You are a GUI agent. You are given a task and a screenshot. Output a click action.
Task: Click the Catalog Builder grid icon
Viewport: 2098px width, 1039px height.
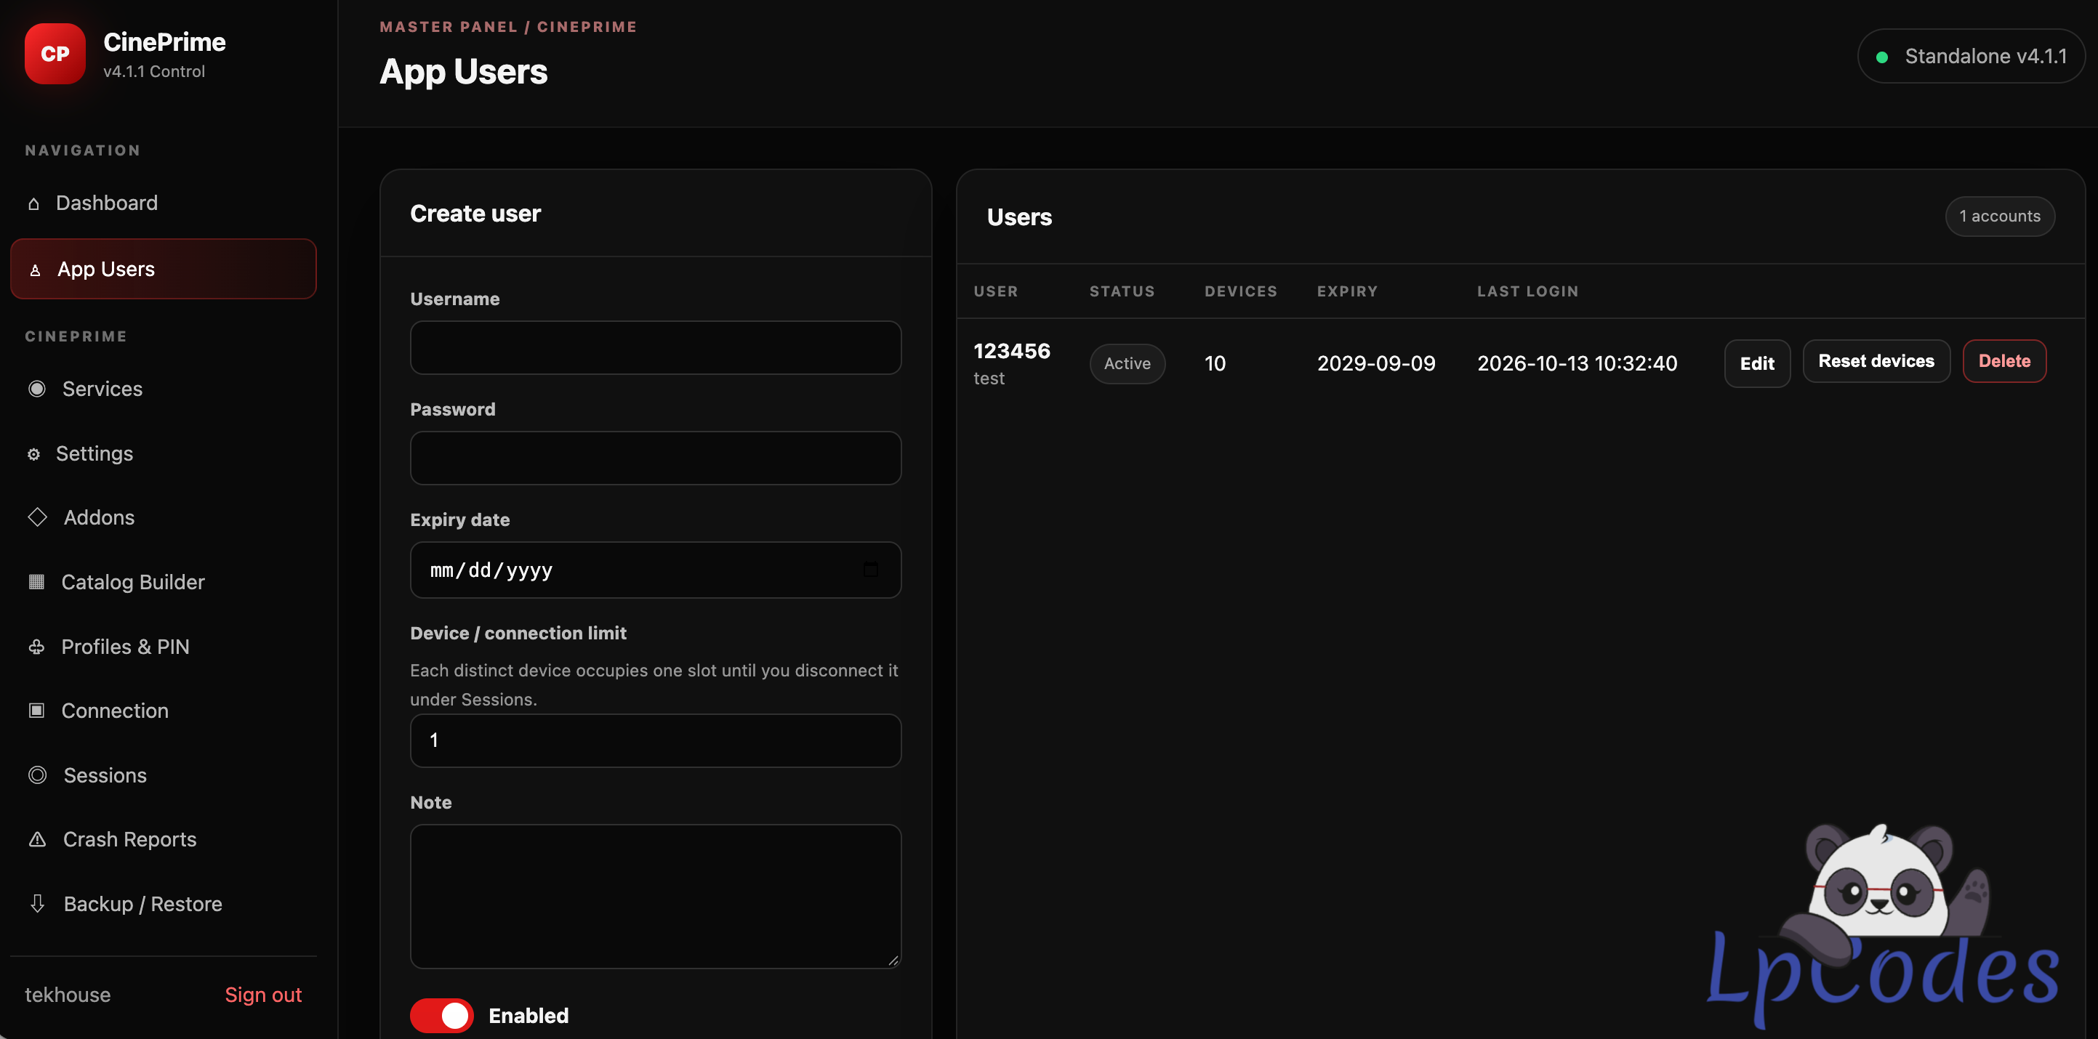(x=36, y=581)
